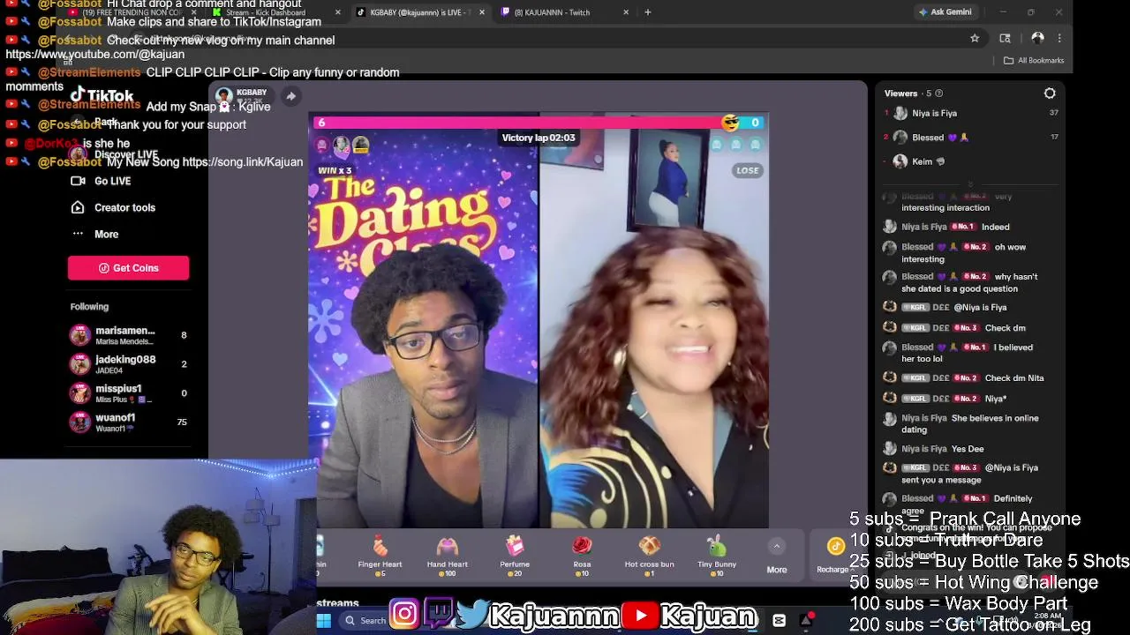Share the KGBABY live stream

[290, 96]
